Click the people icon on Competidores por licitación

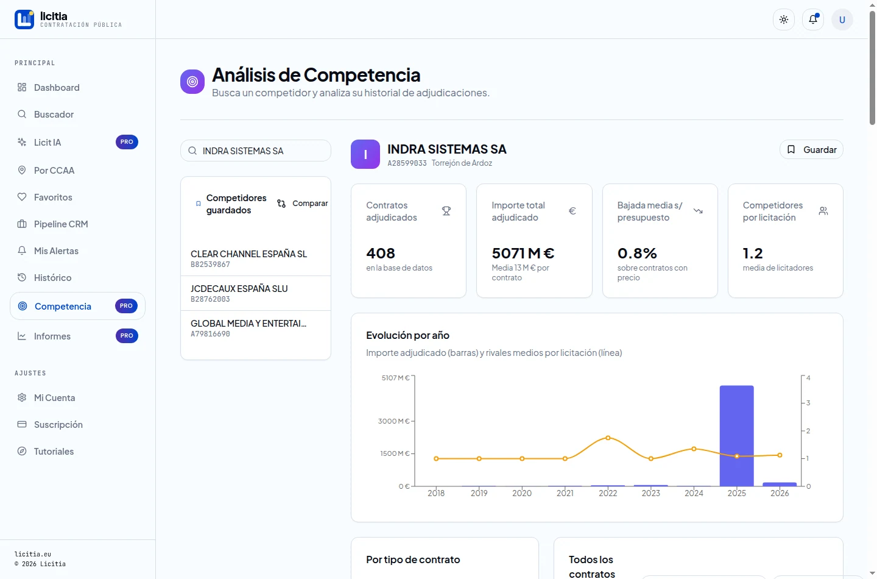(823, 211)
